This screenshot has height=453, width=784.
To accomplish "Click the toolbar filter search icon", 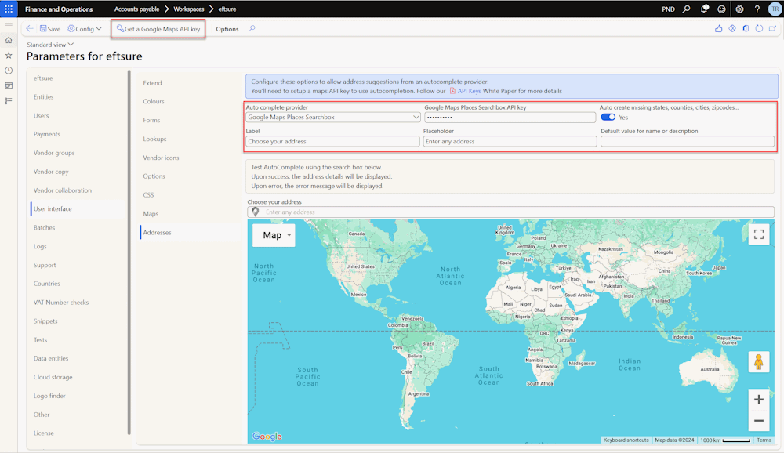I will [x=252, y=28].
